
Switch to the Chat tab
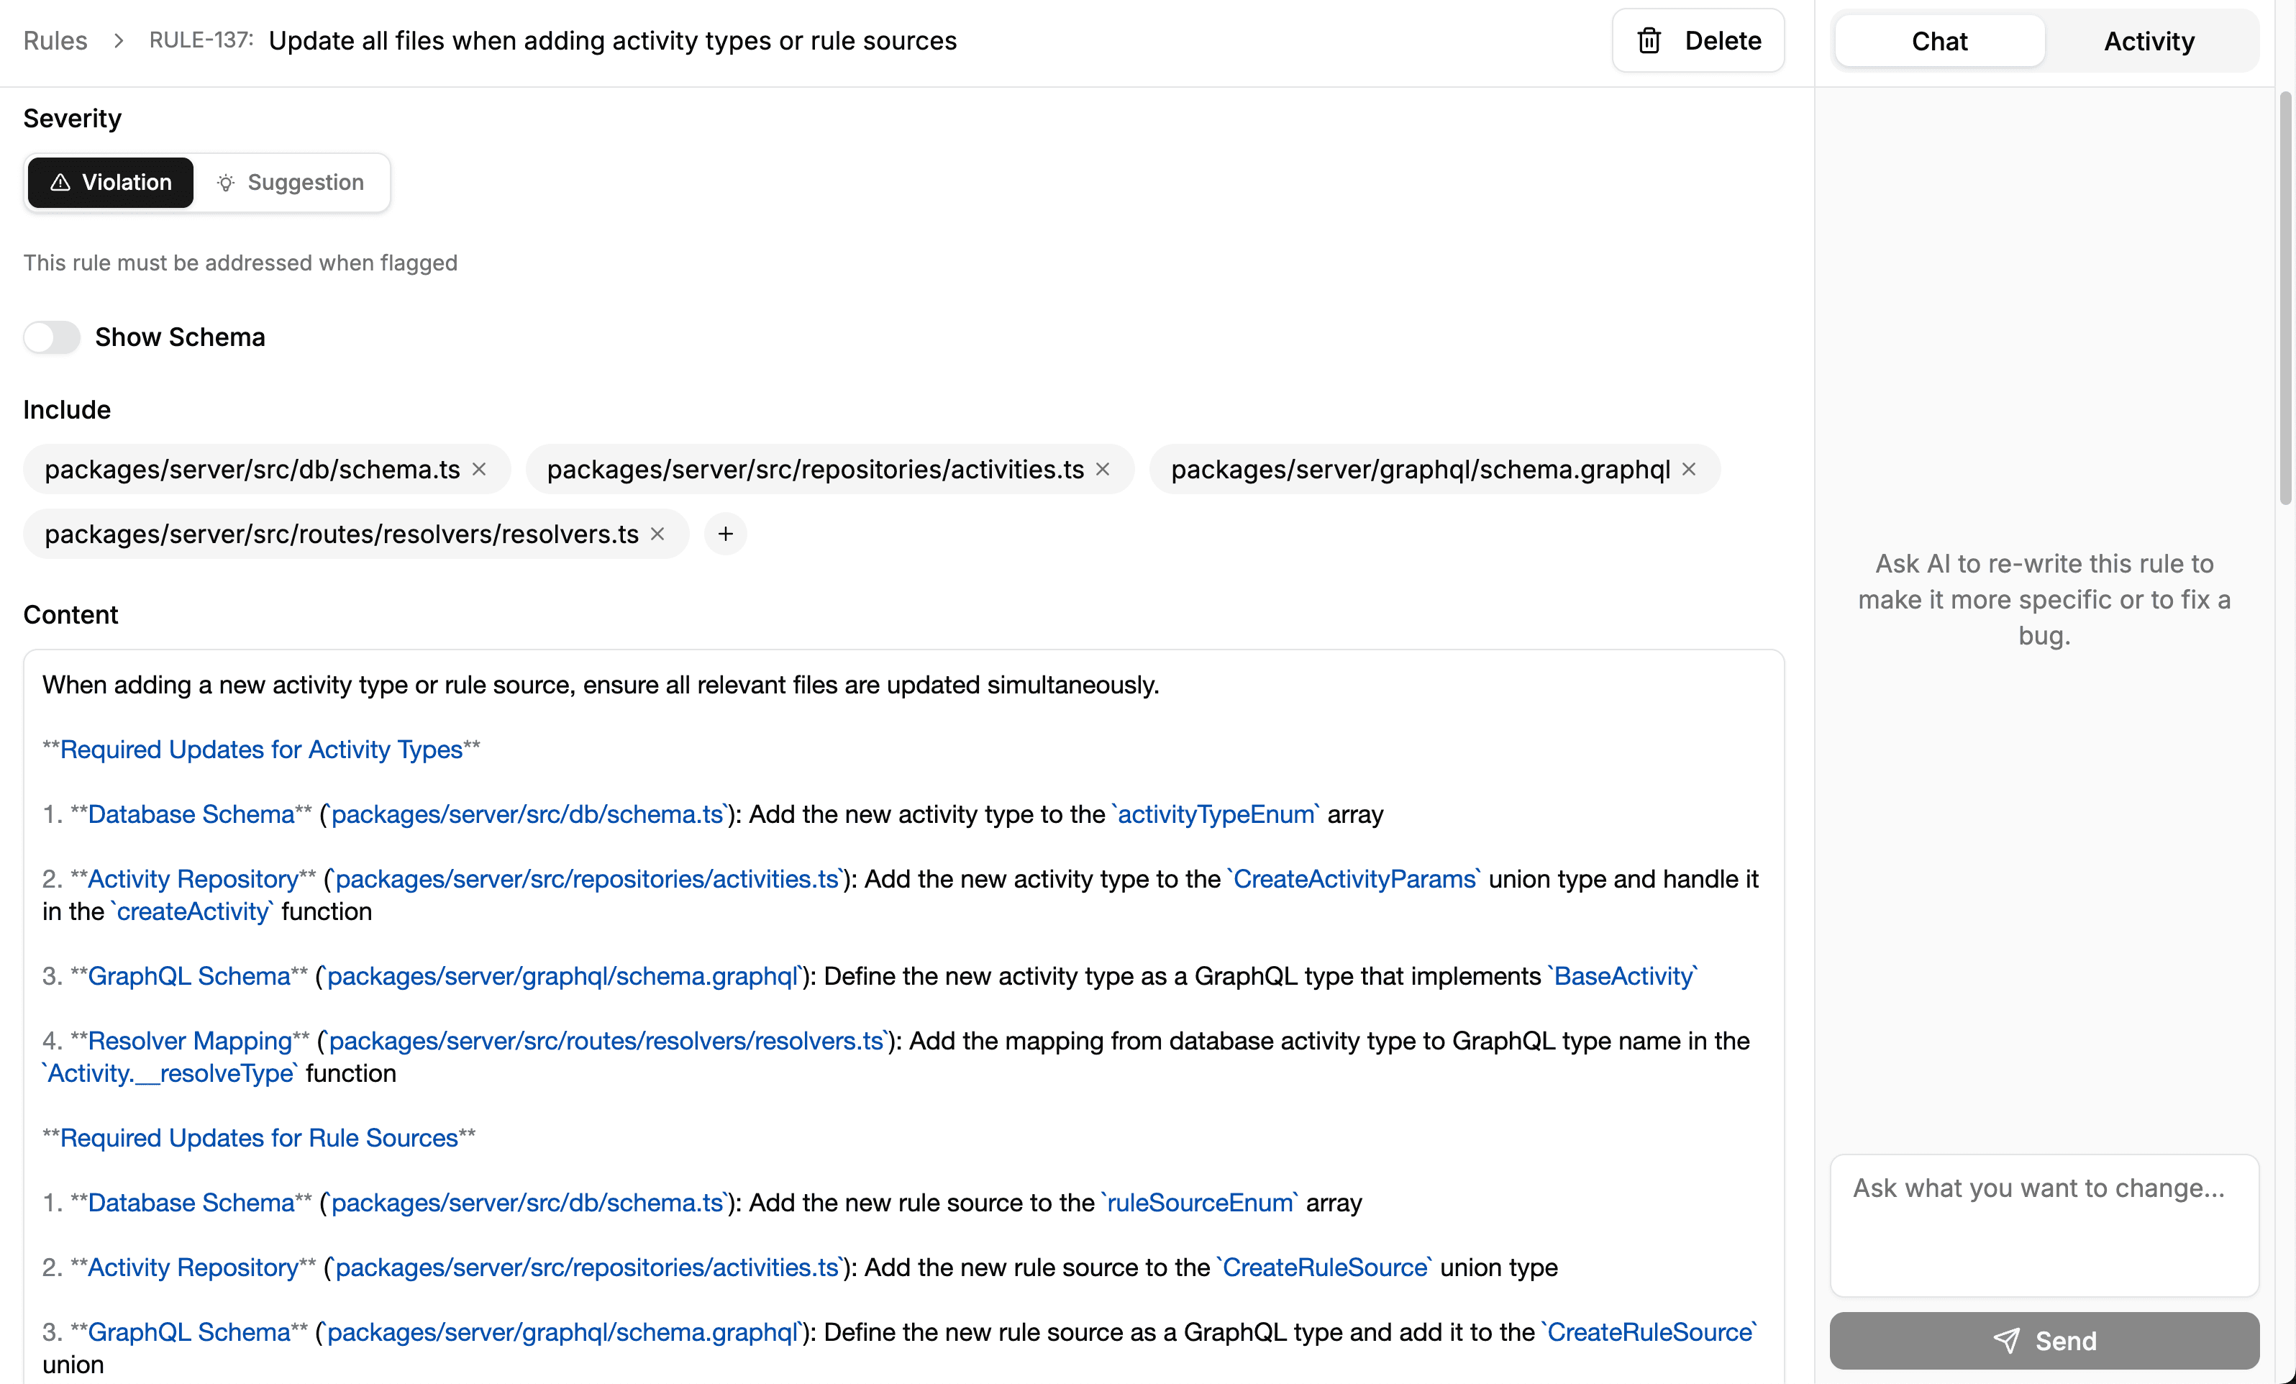click(1939, 40)
